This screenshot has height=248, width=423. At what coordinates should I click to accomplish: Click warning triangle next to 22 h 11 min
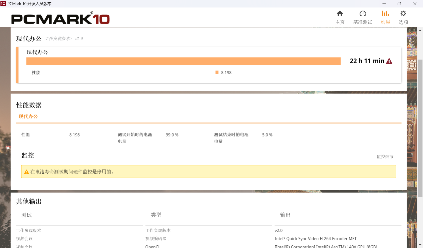[x=389, y=61]
